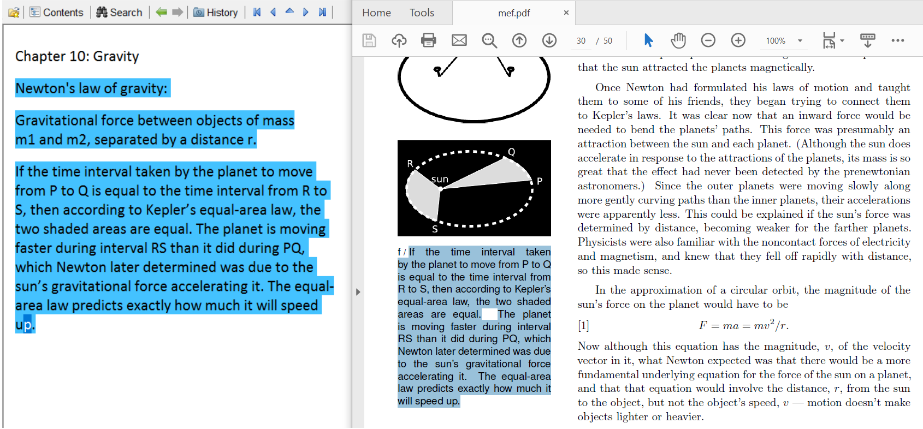Viewport: 923px width, 429px height.
Task: Switch to the Home tab
Action: 376,13
